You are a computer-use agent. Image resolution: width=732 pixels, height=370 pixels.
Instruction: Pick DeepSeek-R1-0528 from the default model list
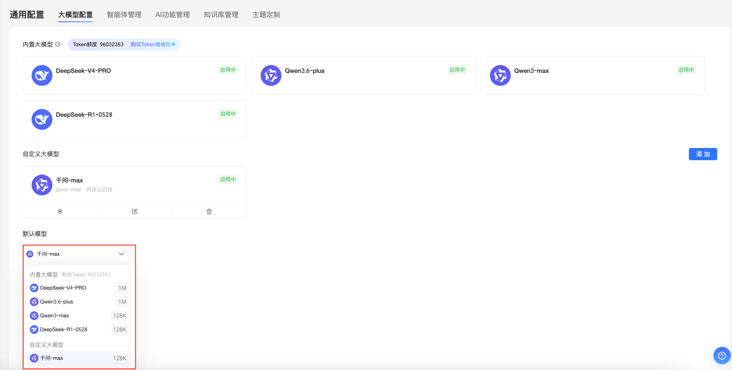(79, 330)
